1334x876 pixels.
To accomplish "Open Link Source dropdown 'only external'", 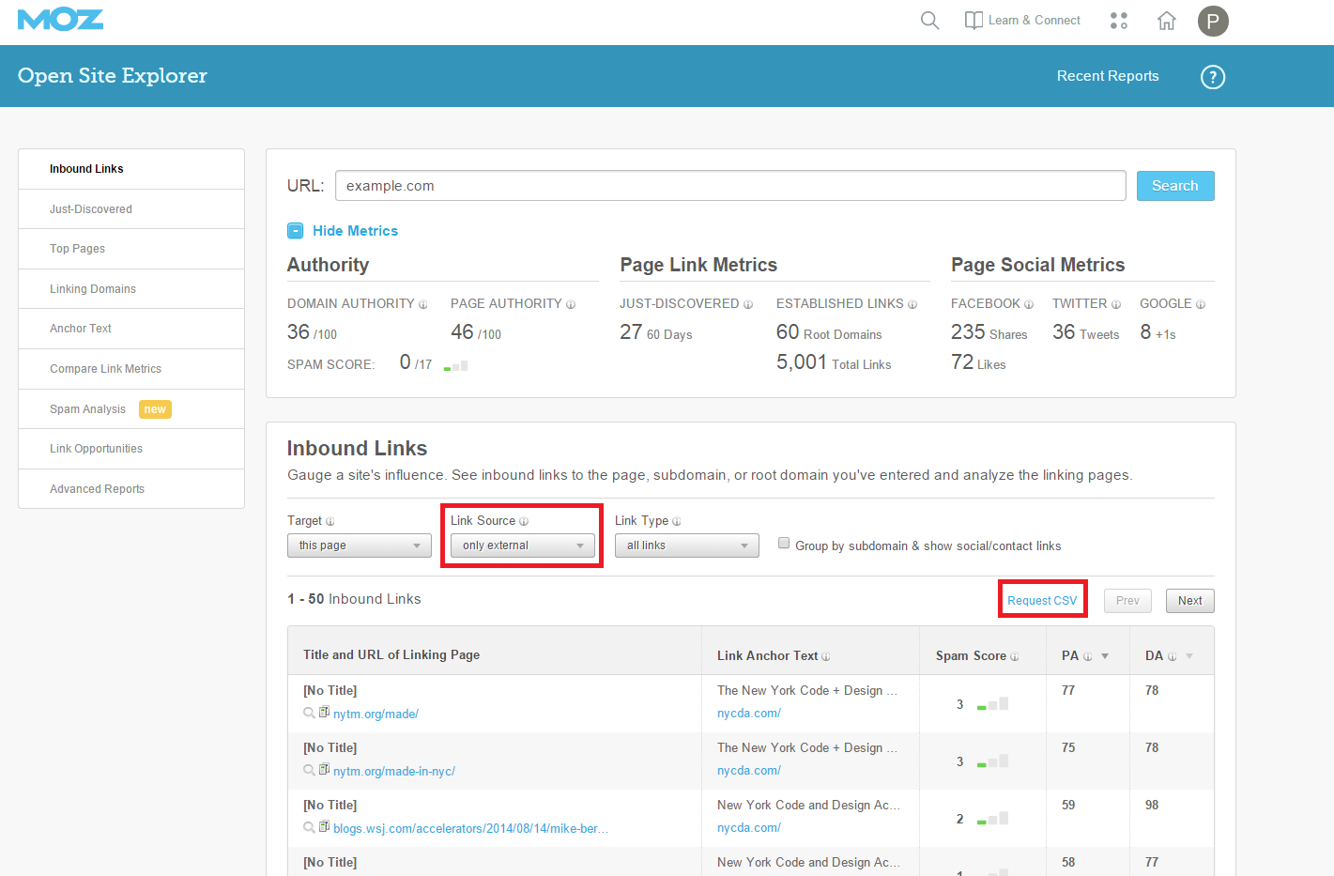I will (523, 546).
